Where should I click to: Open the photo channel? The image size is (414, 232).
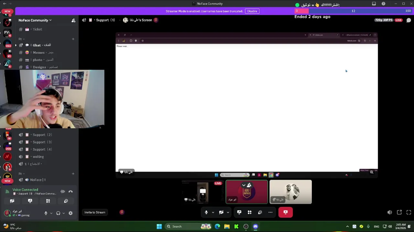click(x=46, y=60)
